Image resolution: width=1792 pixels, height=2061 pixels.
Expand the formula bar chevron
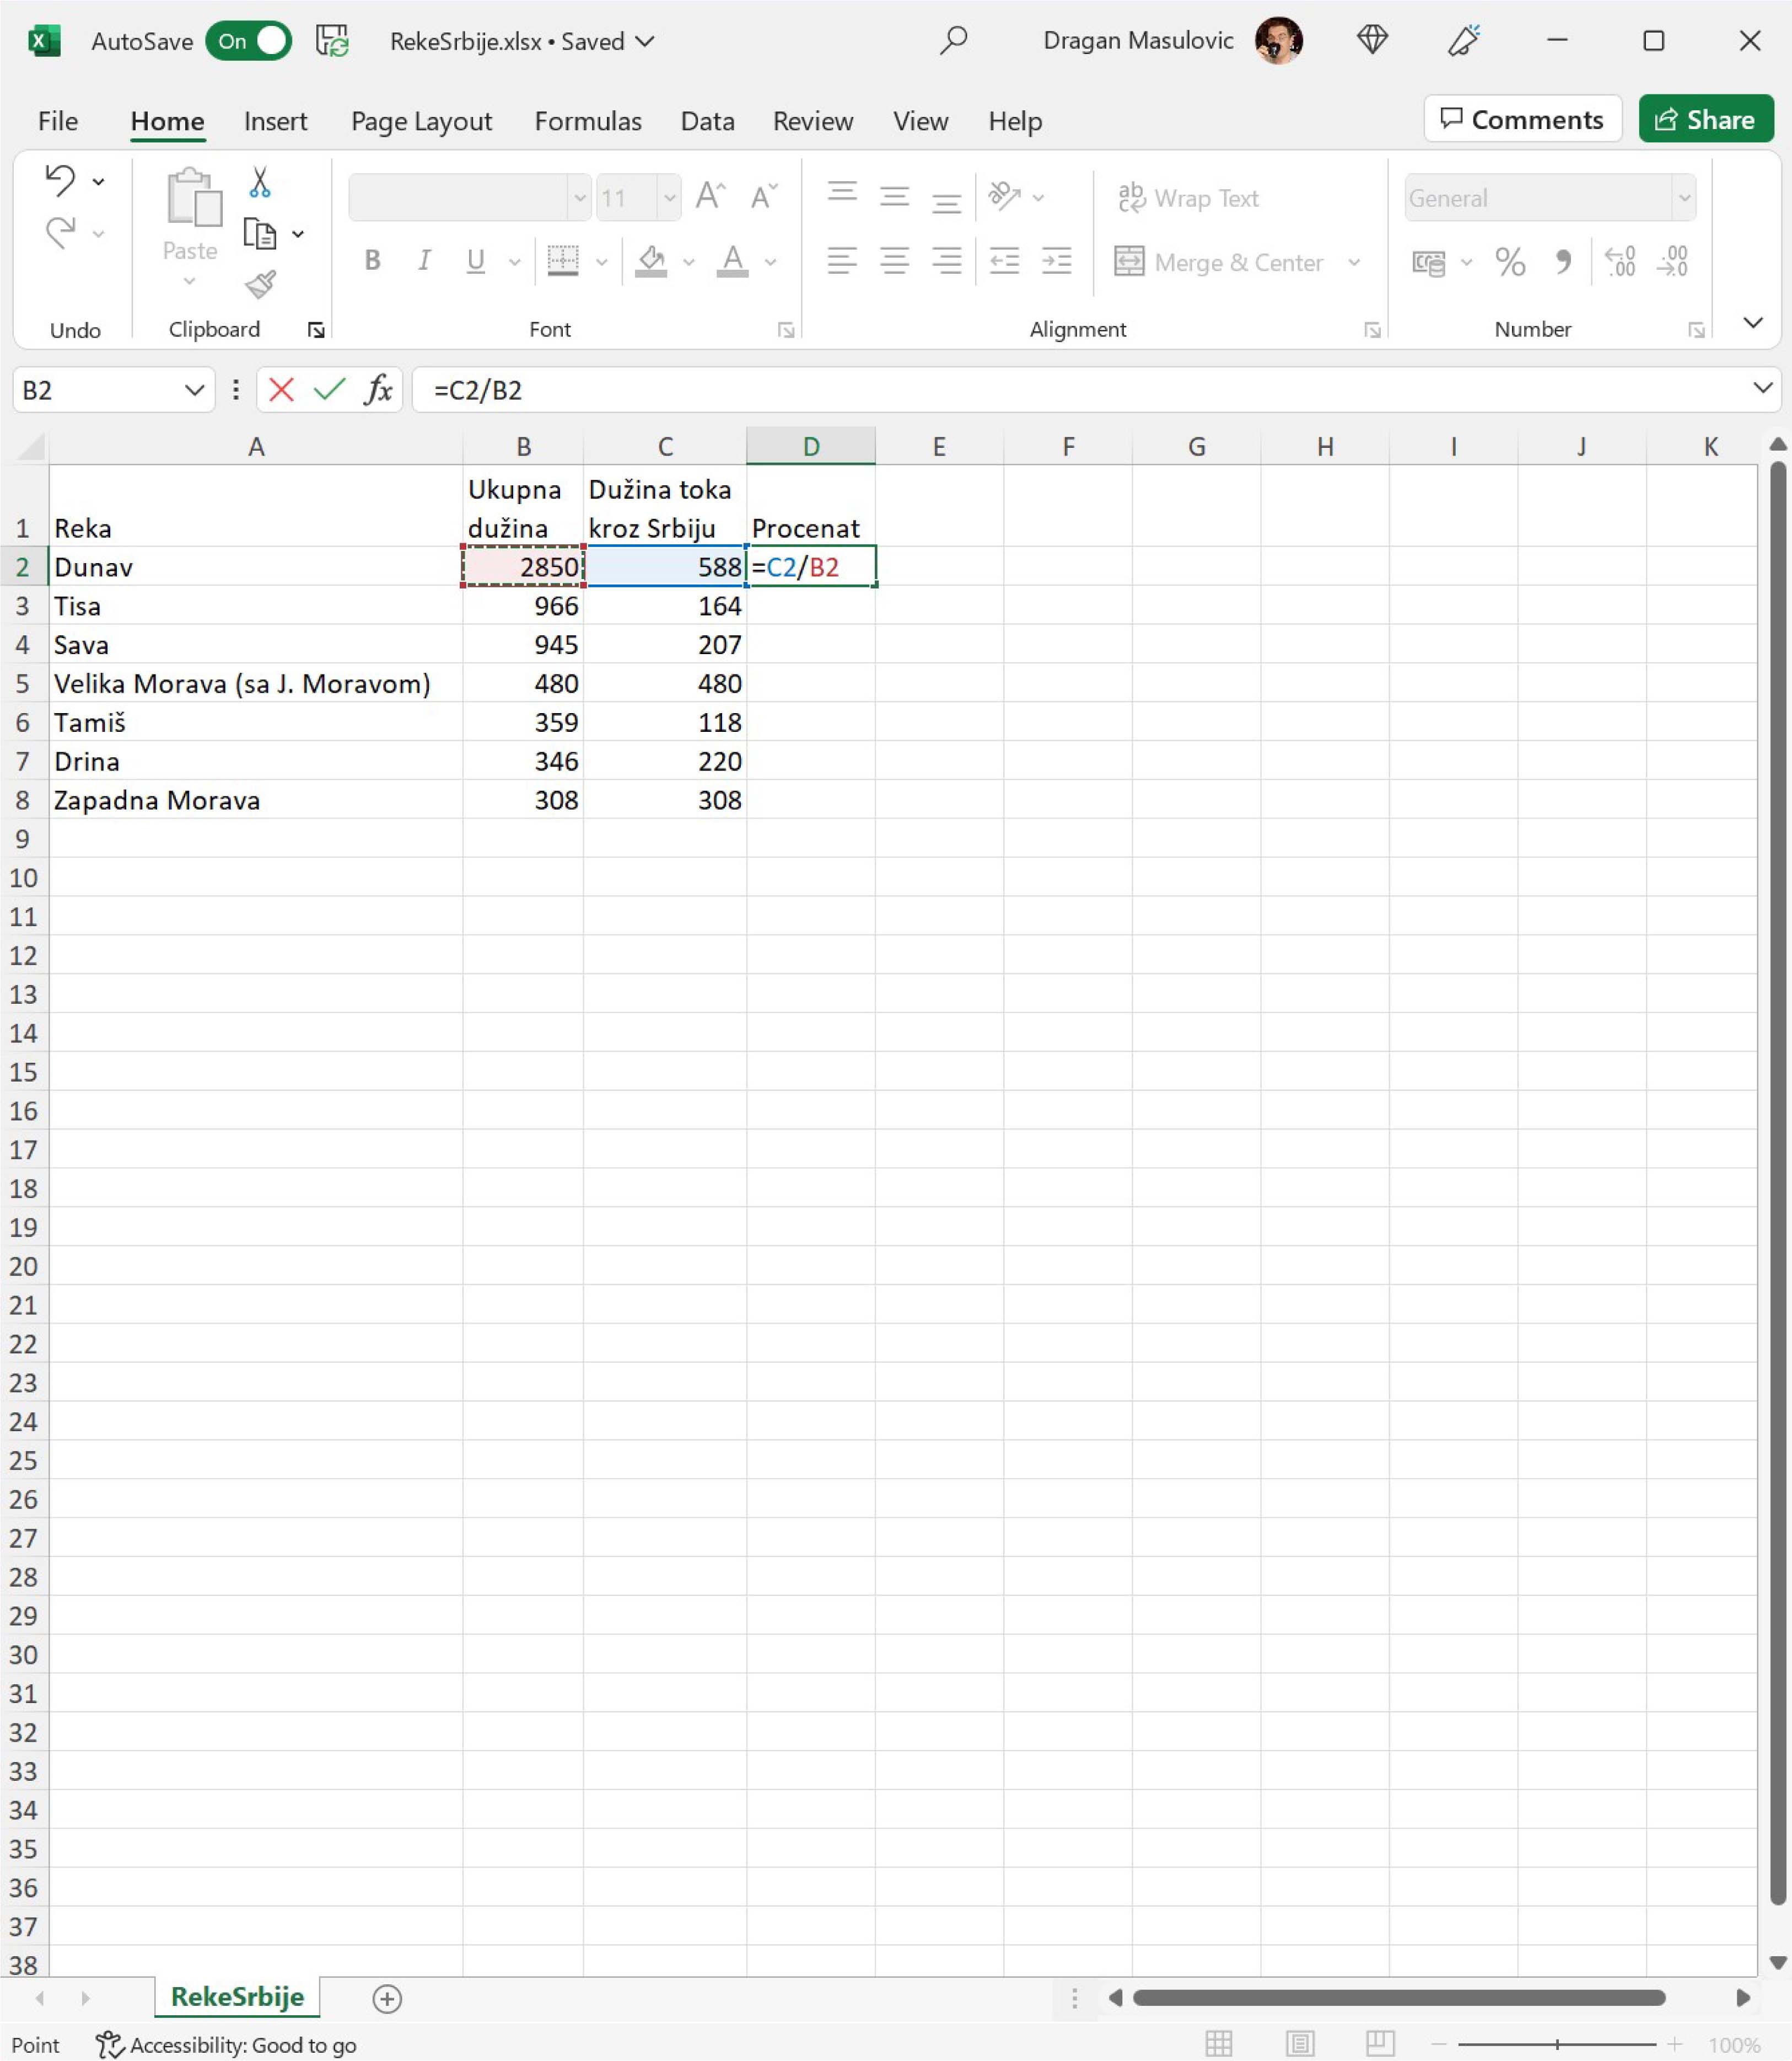1762,388
